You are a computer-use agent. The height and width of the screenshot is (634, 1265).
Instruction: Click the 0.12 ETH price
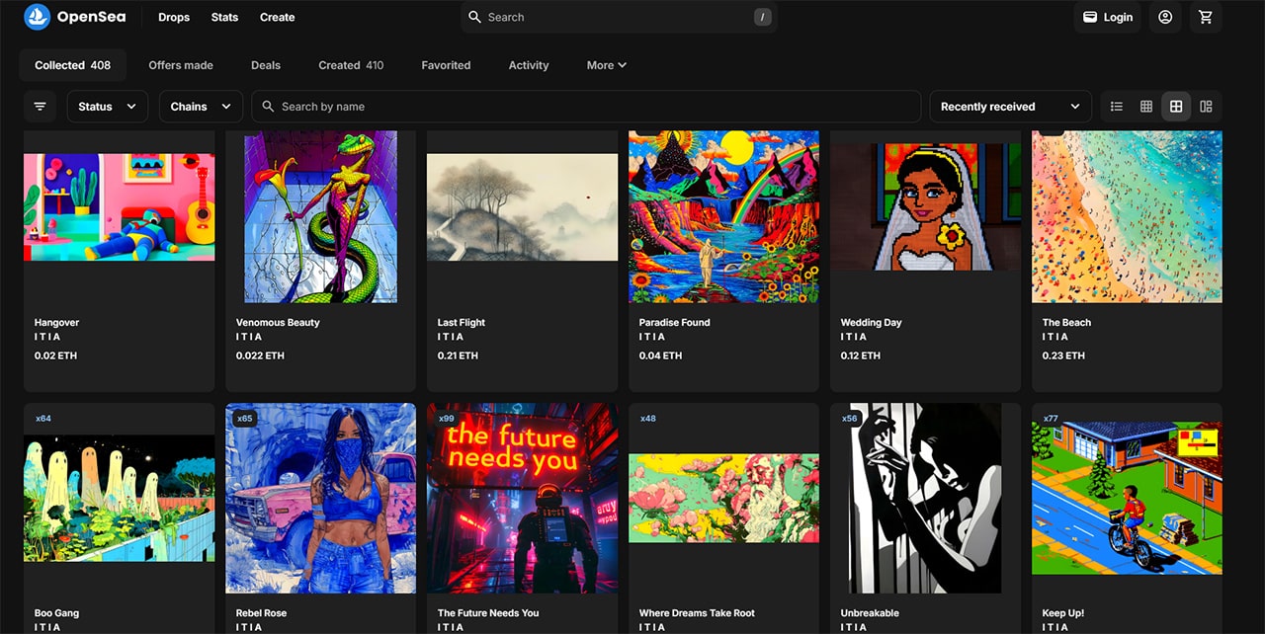tap(861, 356)
